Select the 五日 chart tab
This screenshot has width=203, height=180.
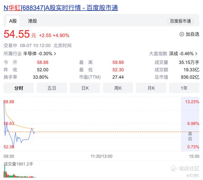tap(52, 88)
